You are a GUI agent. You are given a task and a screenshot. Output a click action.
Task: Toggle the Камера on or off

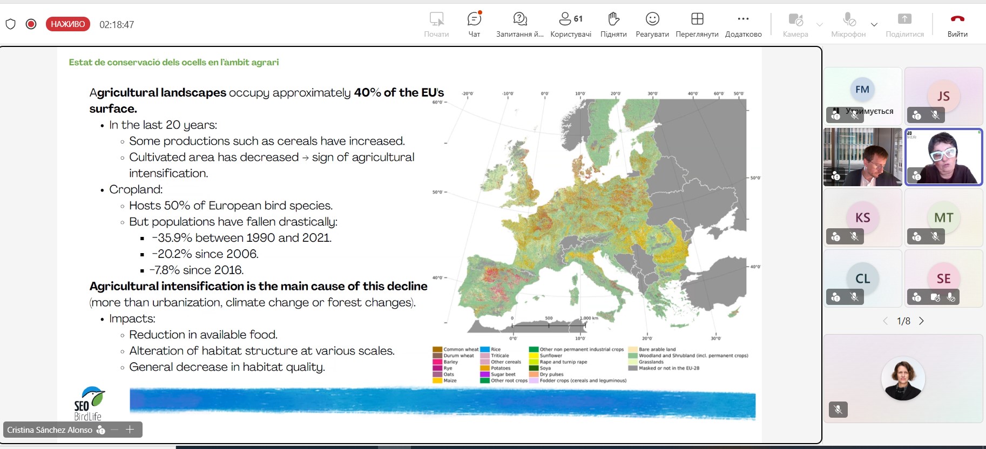click(795, 24)
